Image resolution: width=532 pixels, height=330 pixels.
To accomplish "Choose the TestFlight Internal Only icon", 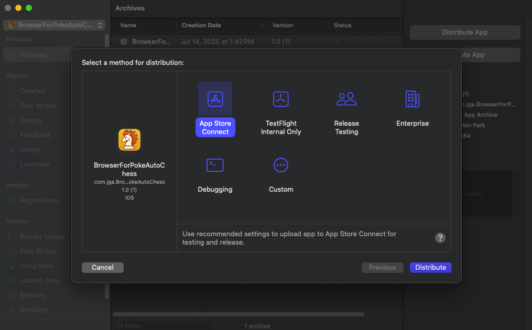I will 281,99.
